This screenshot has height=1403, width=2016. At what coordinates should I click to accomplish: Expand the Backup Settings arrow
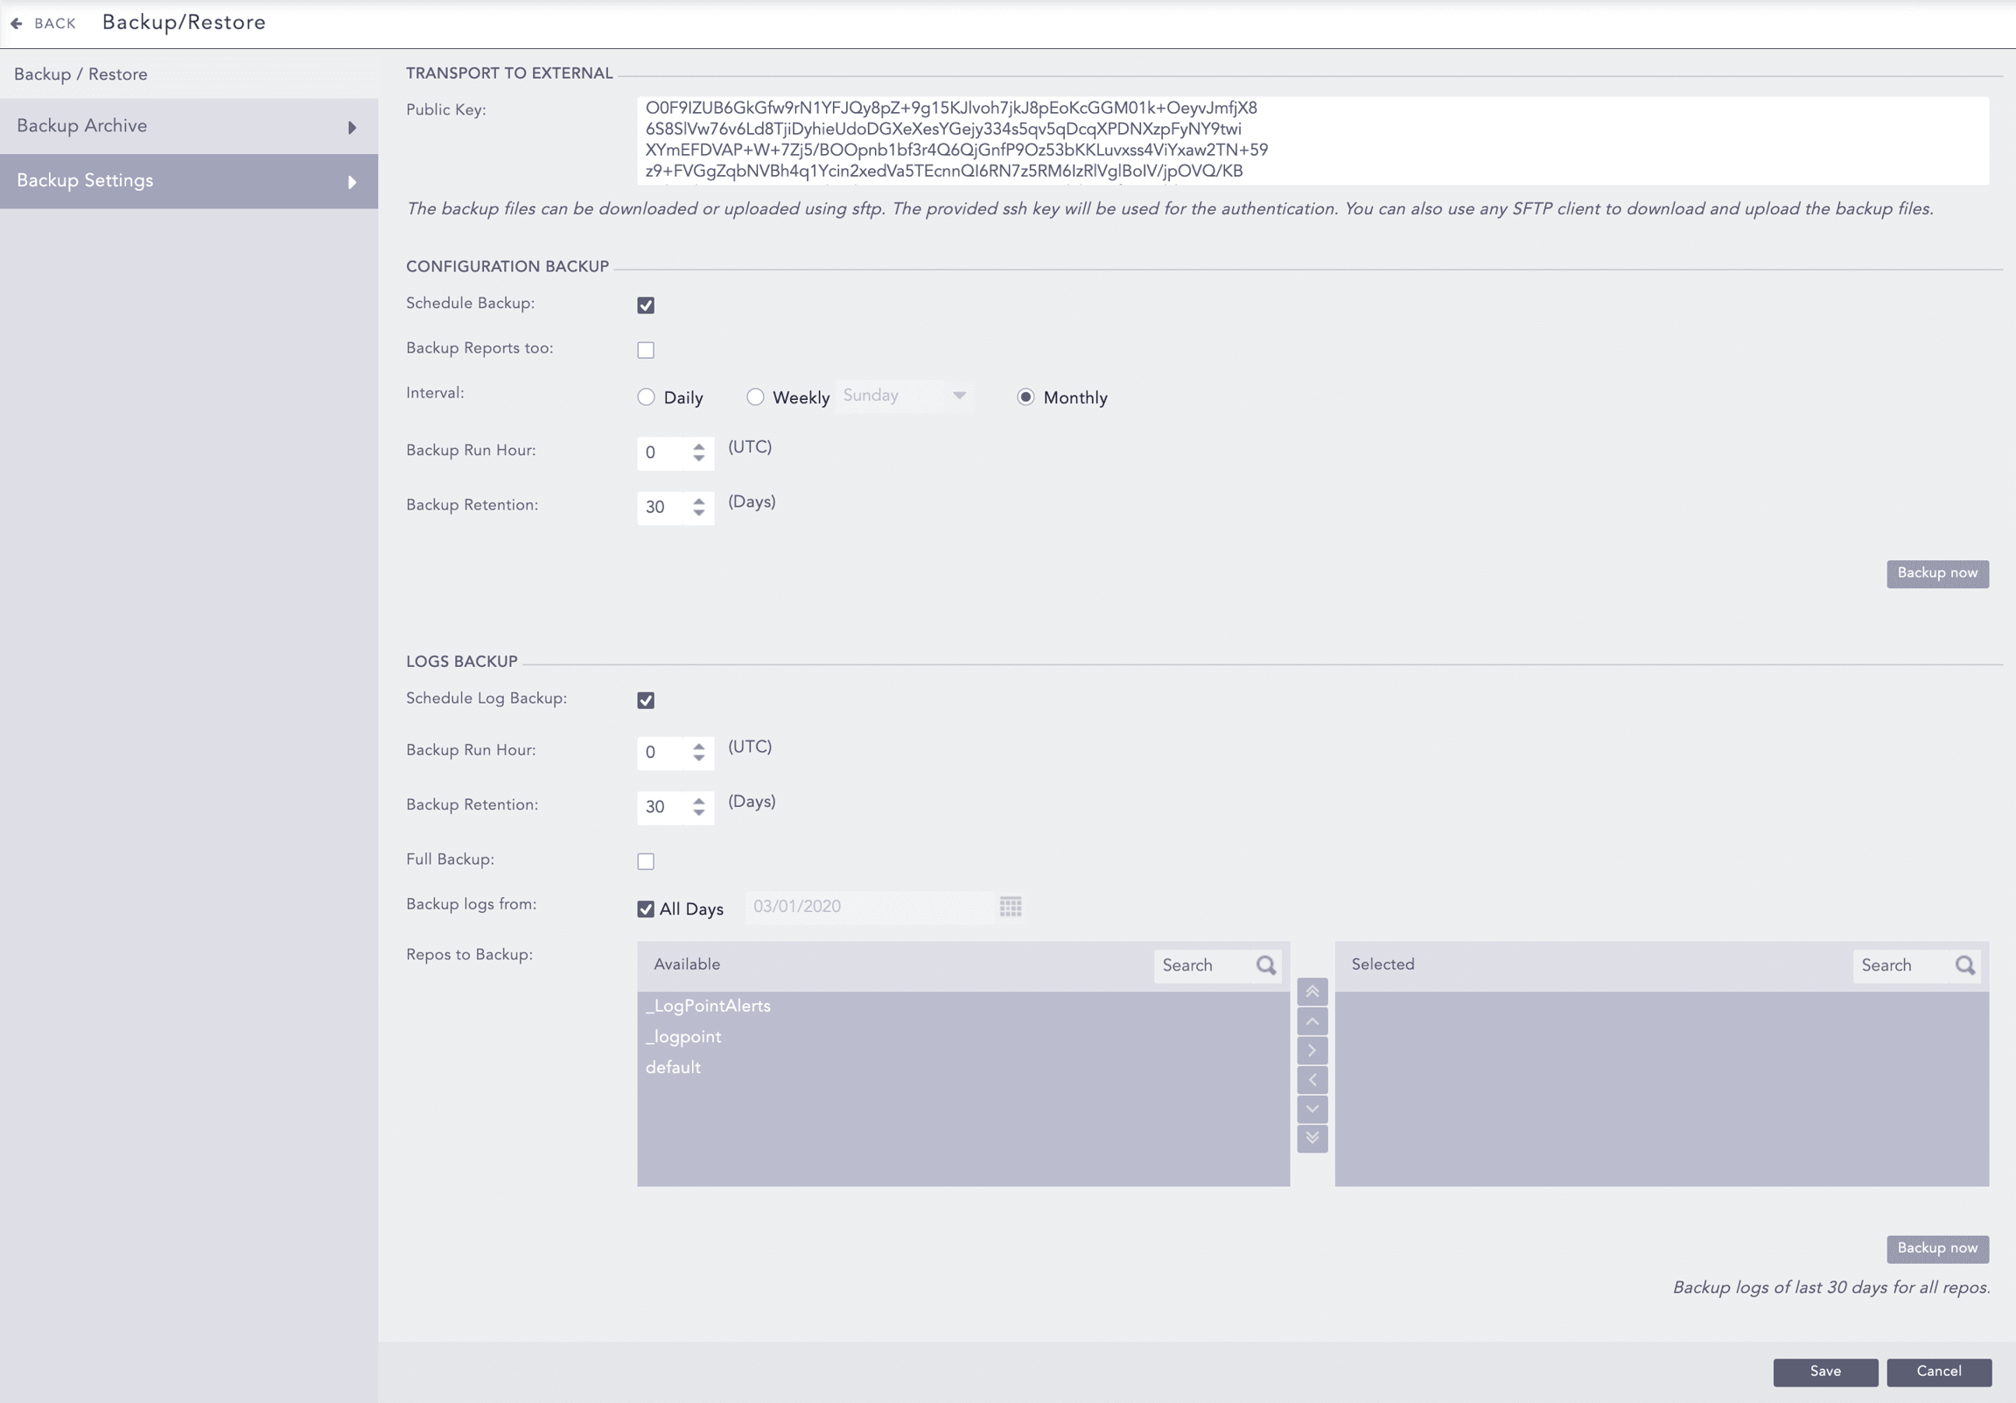pos(352,183)
